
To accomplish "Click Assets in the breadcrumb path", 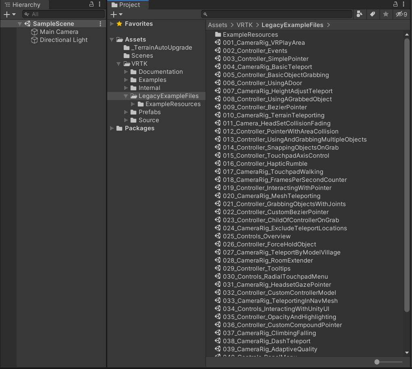I will pyautogui.click(x=218, y=25).
